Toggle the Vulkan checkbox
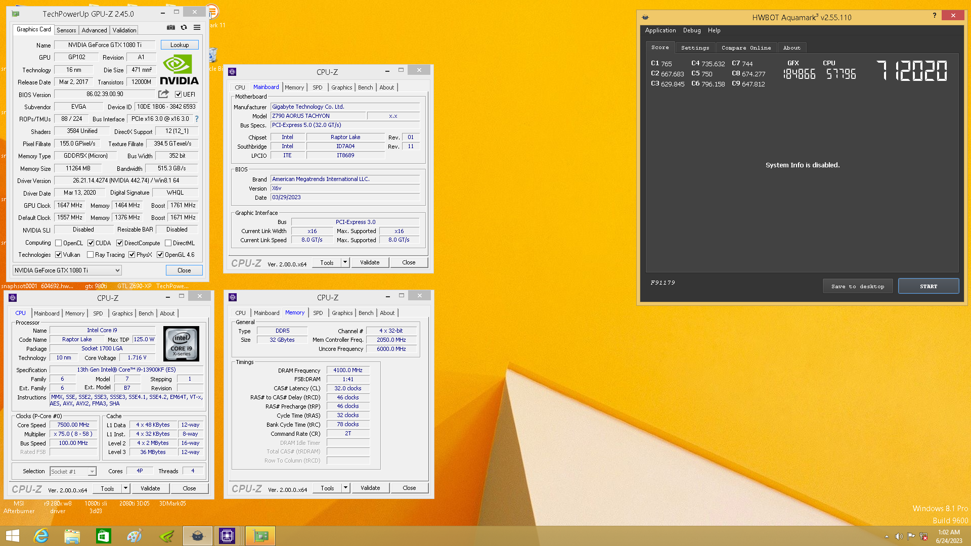This screenshot has height=546, width=971. tap(58, 255)
